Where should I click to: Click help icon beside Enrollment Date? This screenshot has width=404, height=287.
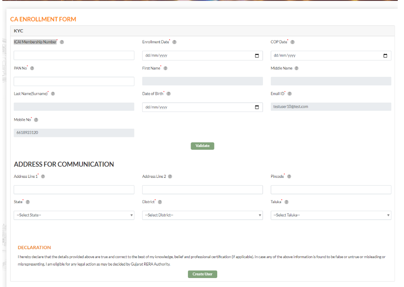point(174,42)
